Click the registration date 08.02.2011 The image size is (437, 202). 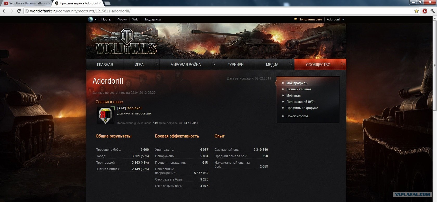tap(263, 78)
